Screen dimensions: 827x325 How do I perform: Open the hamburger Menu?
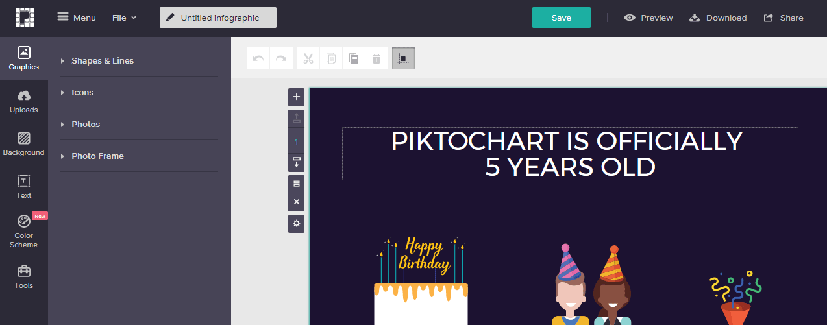(77, 18)
